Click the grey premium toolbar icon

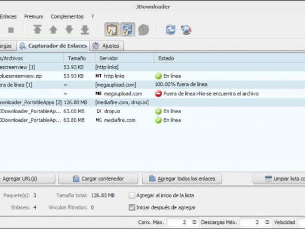(x=144, y=30)
